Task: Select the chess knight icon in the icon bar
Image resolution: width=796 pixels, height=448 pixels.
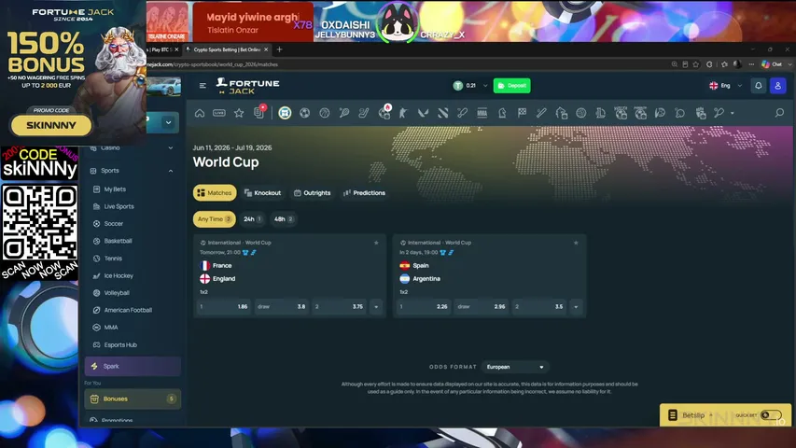Action: tap(502, 113)
